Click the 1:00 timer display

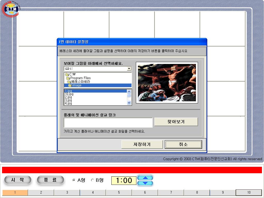124,180
